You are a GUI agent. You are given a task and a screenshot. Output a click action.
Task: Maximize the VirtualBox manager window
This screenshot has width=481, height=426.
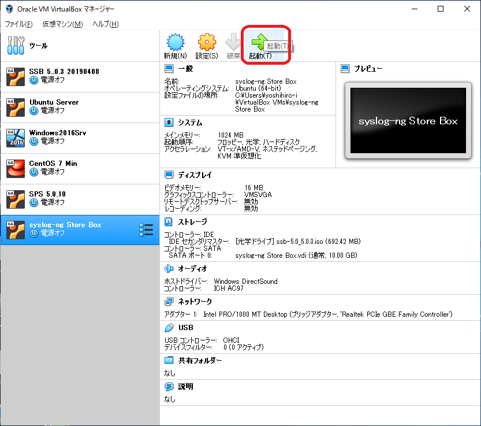(441, 9)
